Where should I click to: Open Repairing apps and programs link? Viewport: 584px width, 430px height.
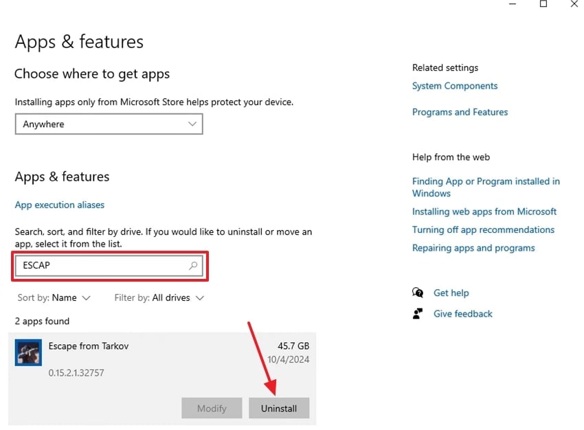click(x=473, y=248)
